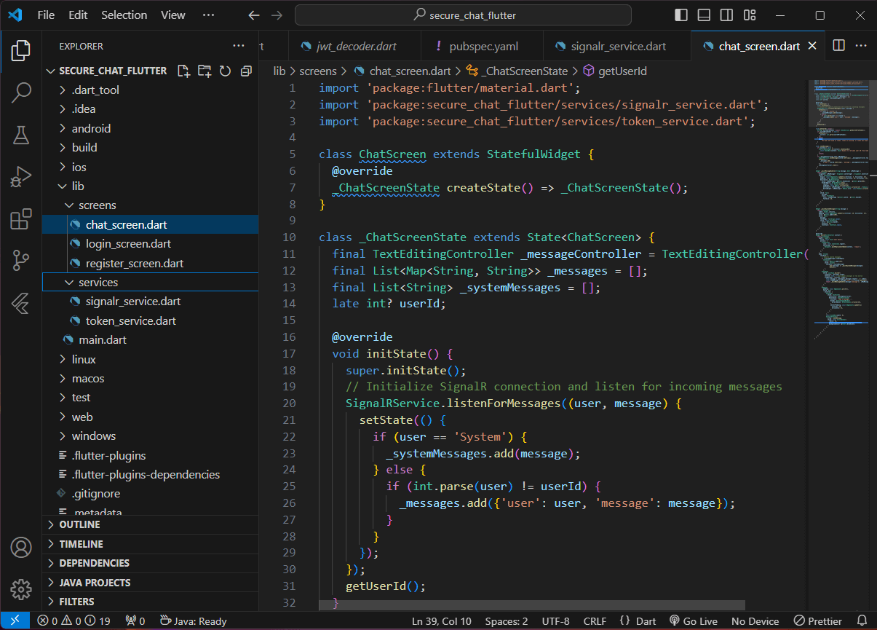Image resolution: width=877 pixels, height=630 pixels.
Task: Click No Device in the status bar
Action: 755,621
